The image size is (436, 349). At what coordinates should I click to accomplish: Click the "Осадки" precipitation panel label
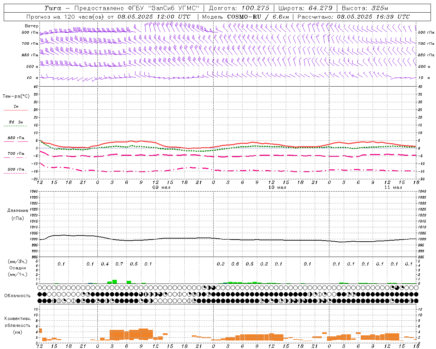(x=17, y=268)
